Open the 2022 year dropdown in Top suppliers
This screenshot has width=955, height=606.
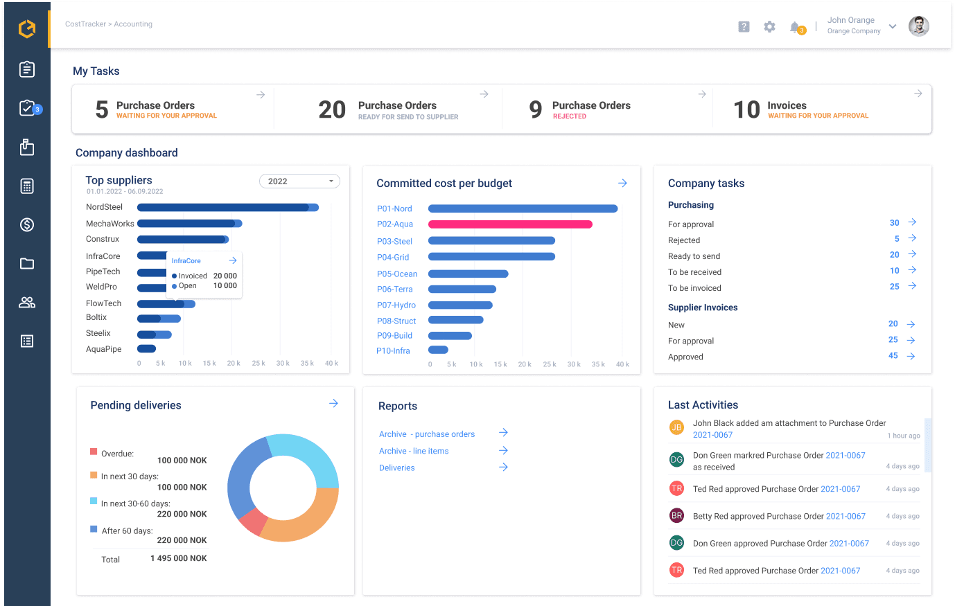299,180
